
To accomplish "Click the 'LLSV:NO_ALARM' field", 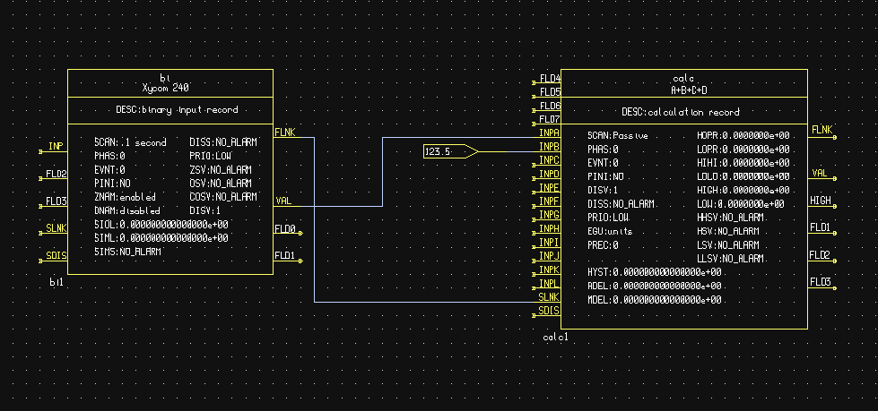I will (x=730, y=259).
